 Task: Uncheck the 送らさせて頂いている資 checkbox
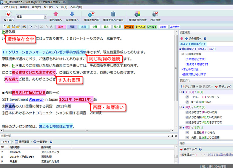click(187, 112)
